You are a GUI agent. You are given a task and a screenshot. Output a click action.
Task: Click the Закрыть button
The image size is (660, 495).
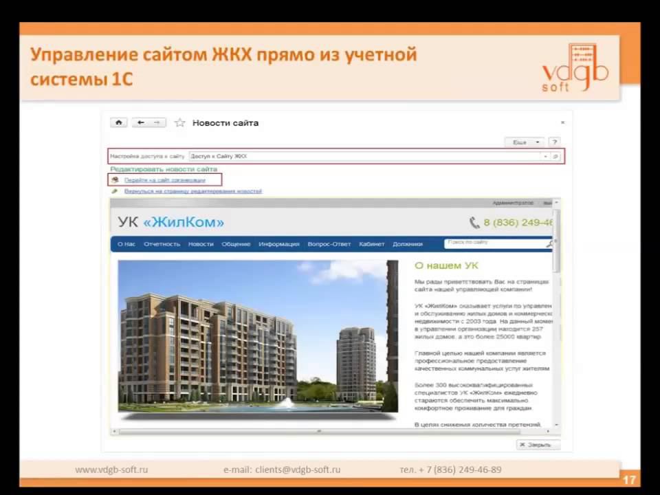coord(538,445)
